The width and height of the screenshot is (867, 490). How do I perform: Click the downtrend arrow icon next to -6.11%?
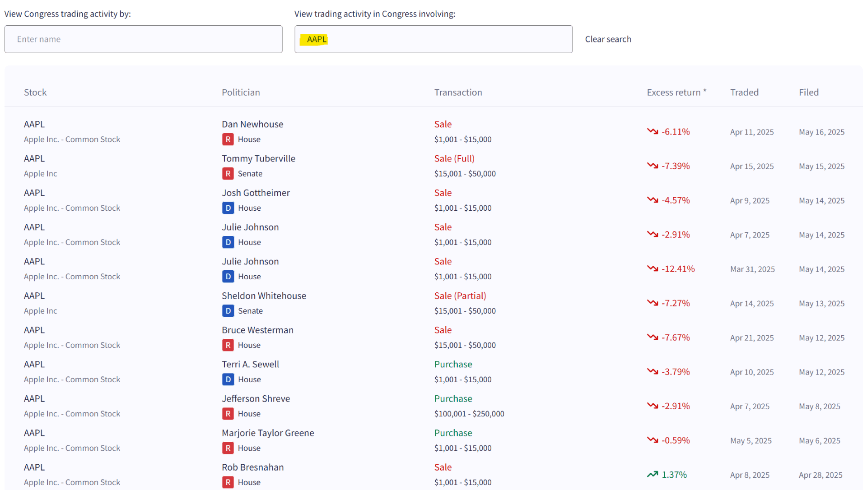point(653,131)
